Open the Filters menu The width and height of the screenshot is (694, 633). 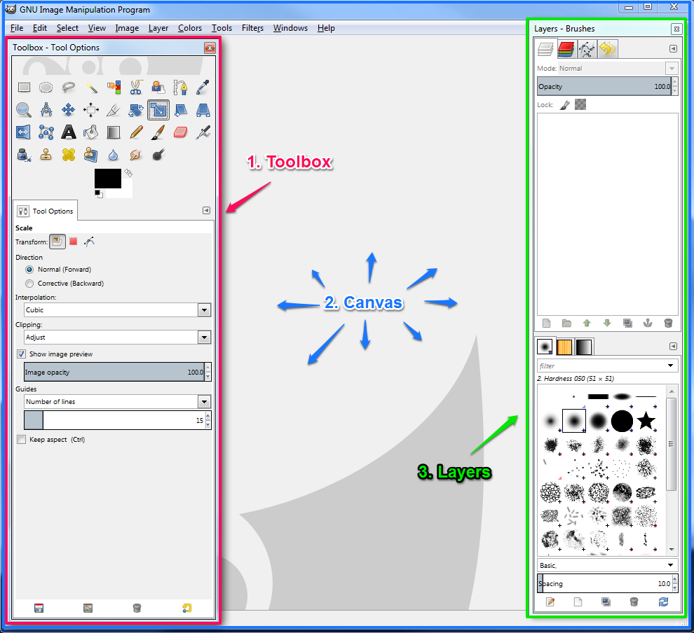point(252,28)
